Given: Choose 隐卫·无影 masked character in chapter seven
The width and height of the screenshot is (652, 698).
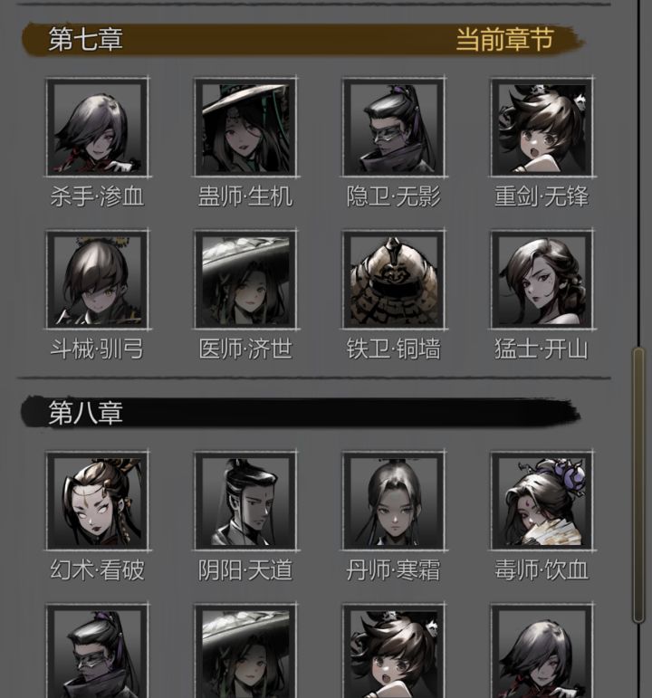Looking at the screenshot, I should 394,127.
